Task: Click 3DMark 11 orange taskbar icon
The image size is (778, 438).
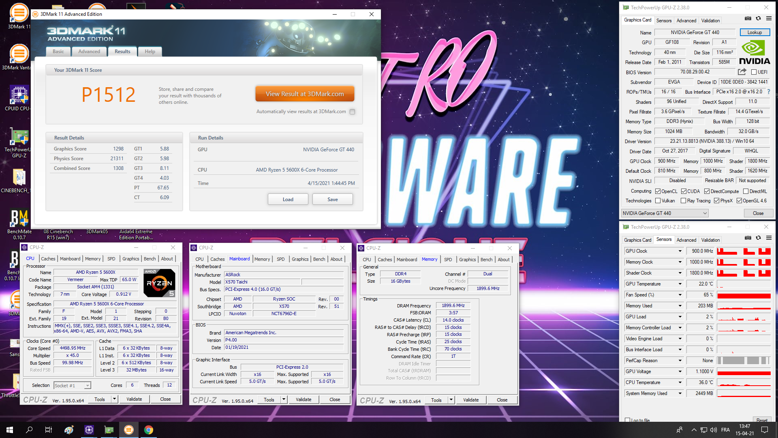Action: (129, 430)
